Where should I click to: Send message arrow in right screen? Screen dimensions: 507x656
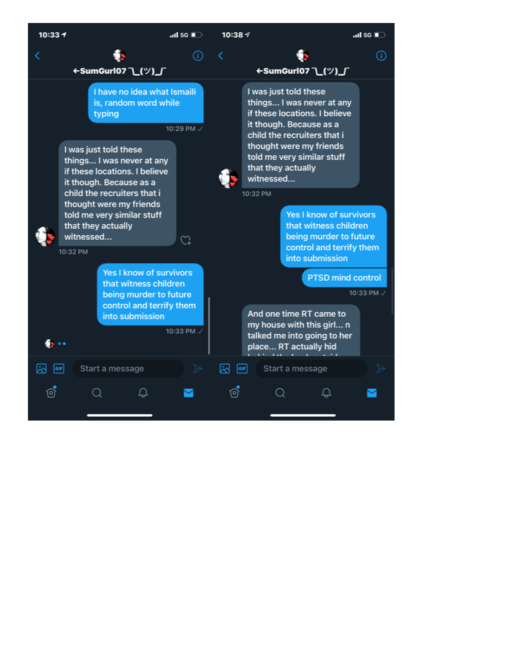click(381, 368)
